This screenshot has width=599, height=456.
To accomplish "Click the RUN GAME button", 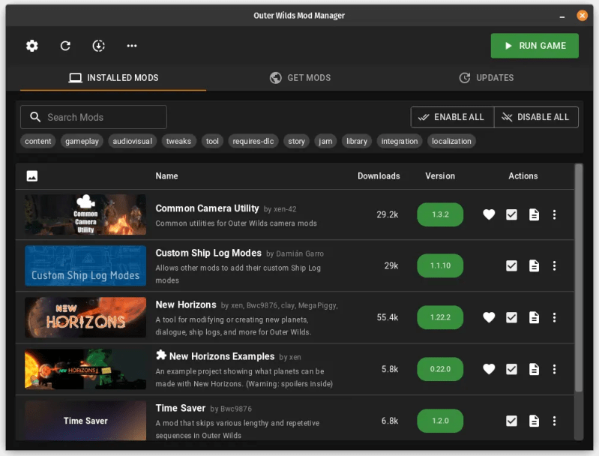I will pyautogui.click(x=535, y=46).
